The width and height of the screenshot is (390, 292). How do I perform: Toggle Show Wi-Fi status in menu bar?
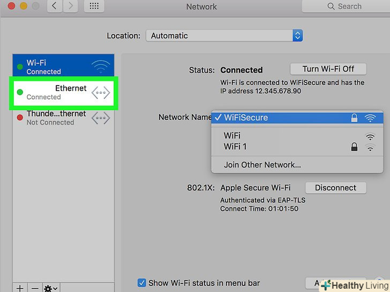coord(142,283)
